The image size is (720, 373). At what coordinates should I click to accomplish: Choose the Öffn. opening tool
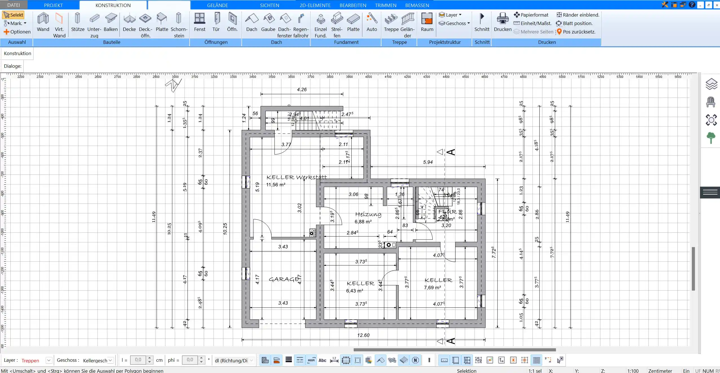(x=232, y=22)
